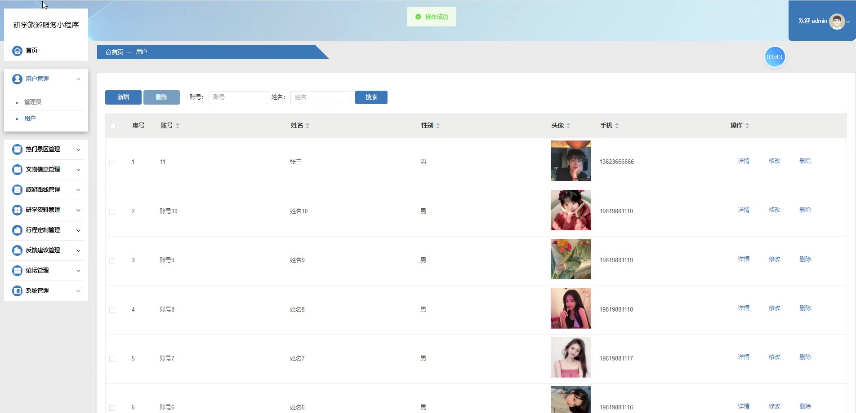Click 张三's avatar thumbnail
Screen dimensions: 856x413
[571, 161]
